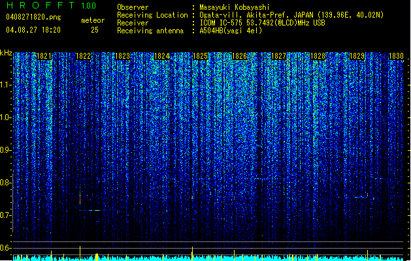This screenshot has height=261, width=411.
Task: Click the 1823 time marker
Action: tap(122, 56)
